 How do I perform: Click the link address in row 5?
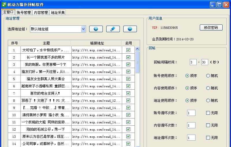coord(96,79)
